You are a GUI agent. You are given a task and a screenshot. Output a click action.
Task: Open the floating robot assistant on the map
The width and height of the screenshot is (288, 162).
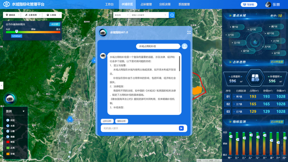point(10,98)
